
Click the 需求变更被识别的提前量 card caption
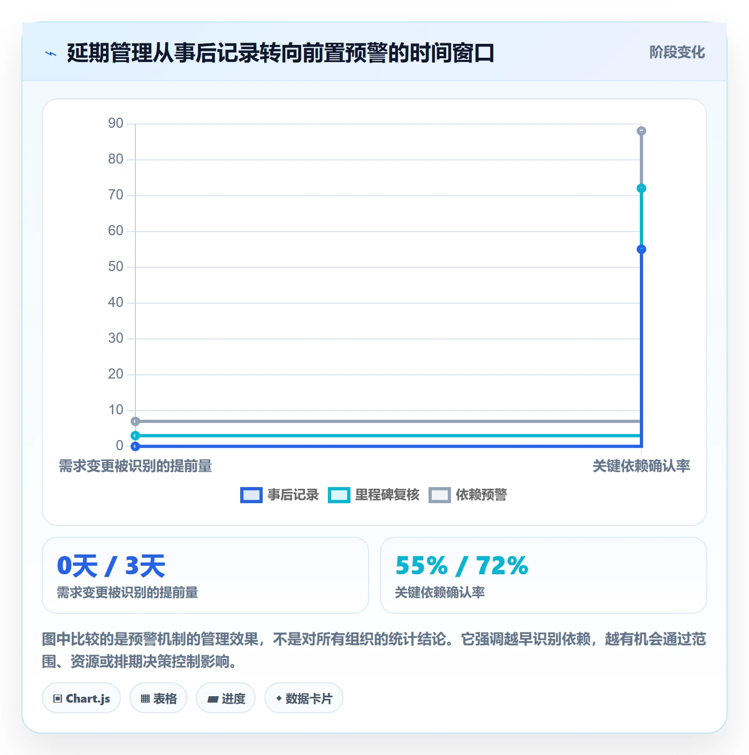(x=128, y=592)
